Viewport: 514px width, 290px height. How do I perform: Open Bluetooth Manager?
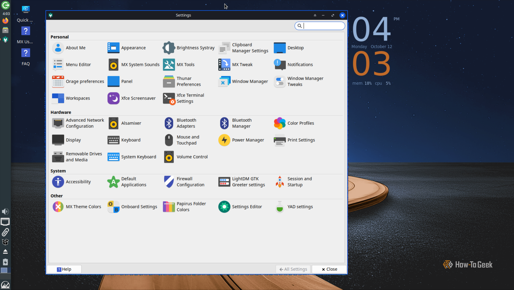pyautogui.click(x=235, y=123)
